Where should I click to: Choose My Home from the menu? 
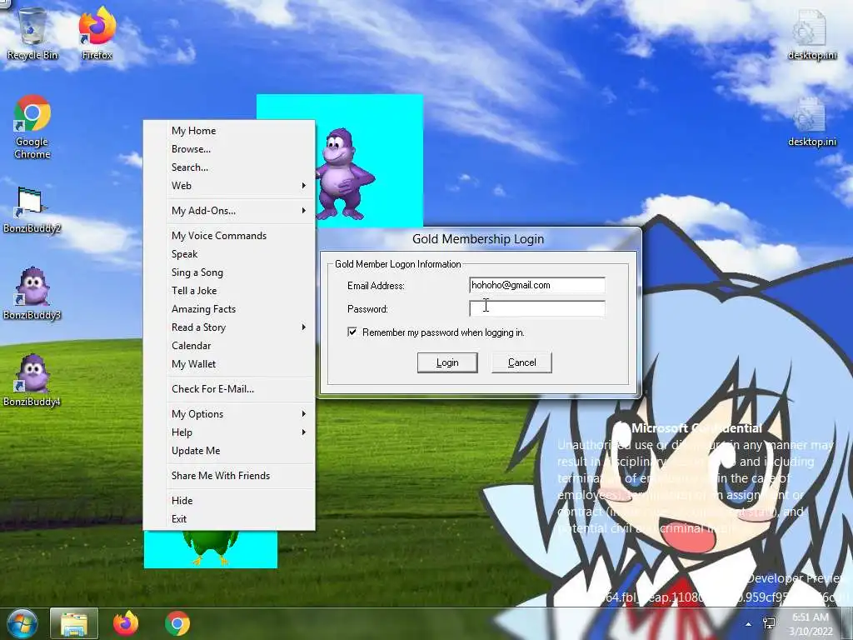click(239, 131)
